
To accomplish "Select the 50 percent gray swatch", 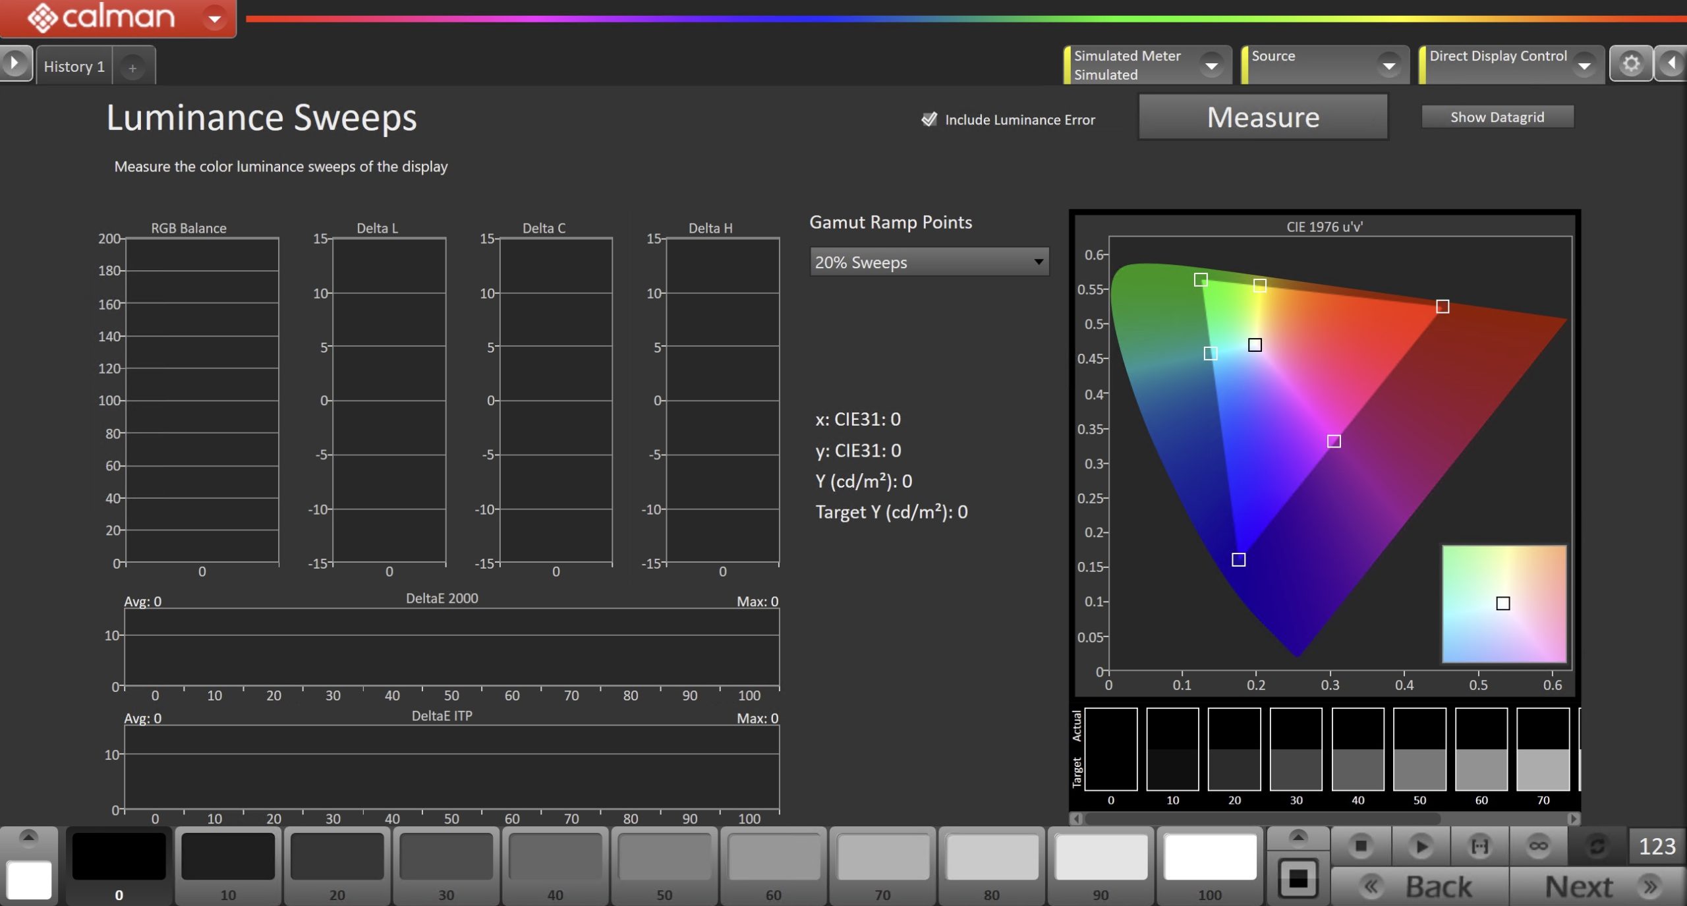I will tap(664, 864).
